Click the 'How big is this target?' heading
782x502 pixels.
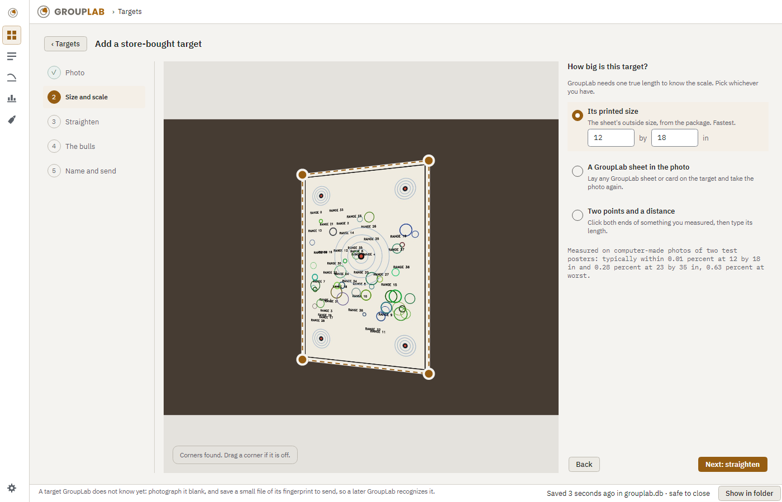pos(608,66)
